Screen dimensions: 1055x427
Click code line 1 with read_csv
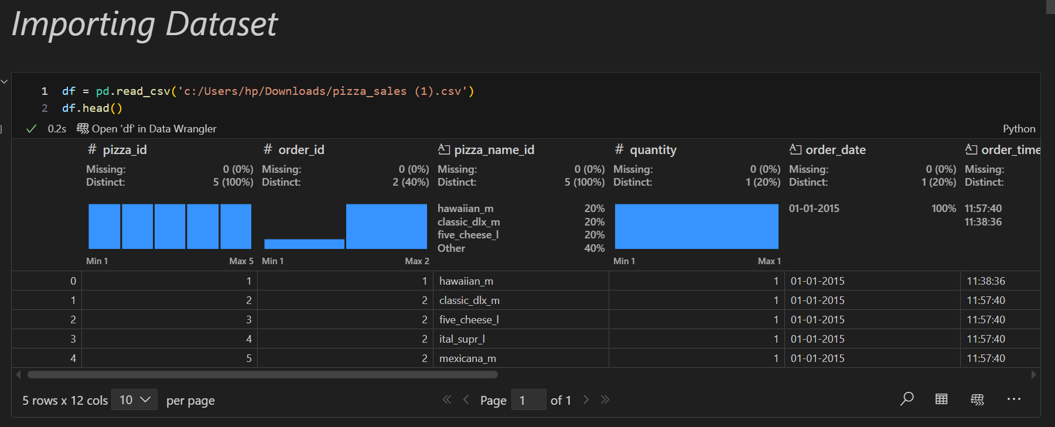click(x=268, y=91)
